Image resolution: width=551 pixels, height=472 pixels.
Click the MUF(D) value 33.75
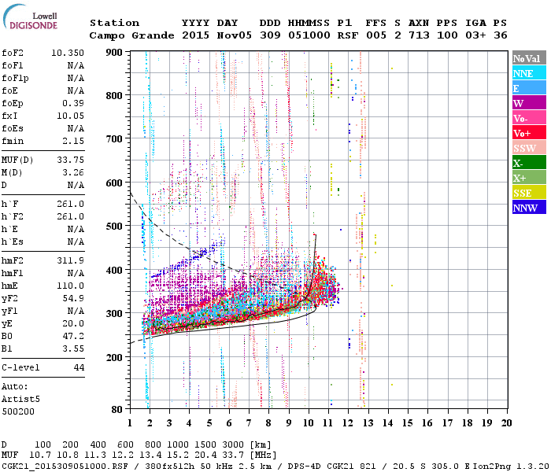coord(71,160)
